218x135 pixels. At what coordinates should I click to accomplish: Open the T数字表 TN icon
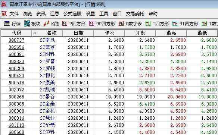coord(204,23)
